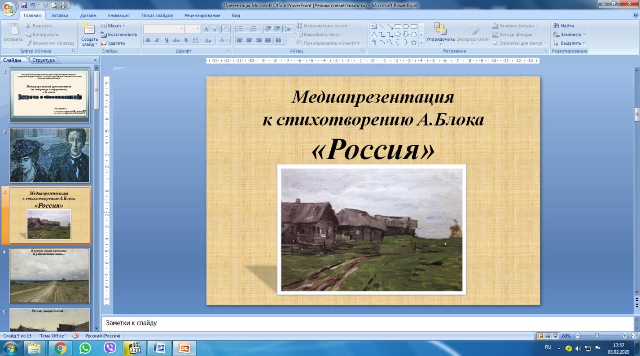Viewport: 640px width, 356px height.
Task: Toggle bold (Ж) formatting
Action: pos(148,40)
